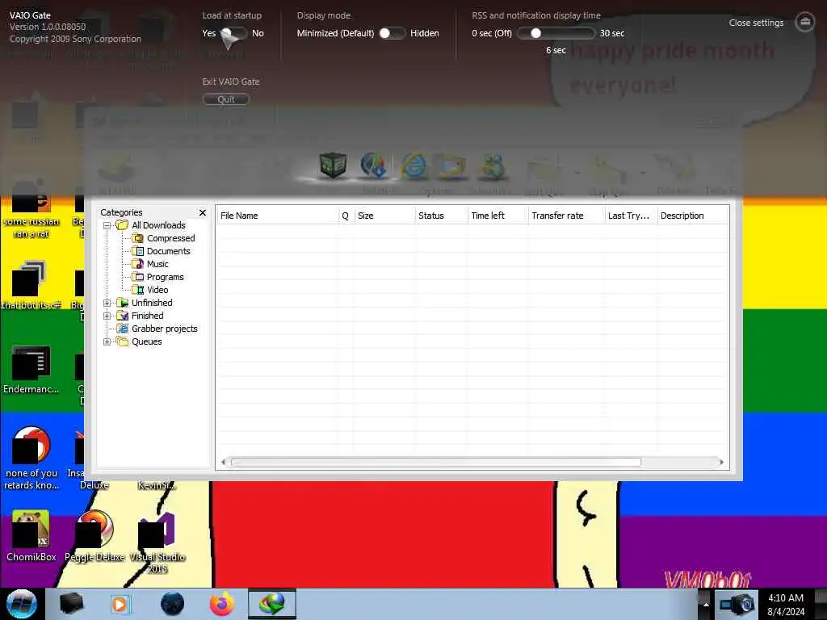Select the thatibutits.c# desktop icon
Image resolution: width=827 pixels, height=620 pixels.
pos(31,285)
